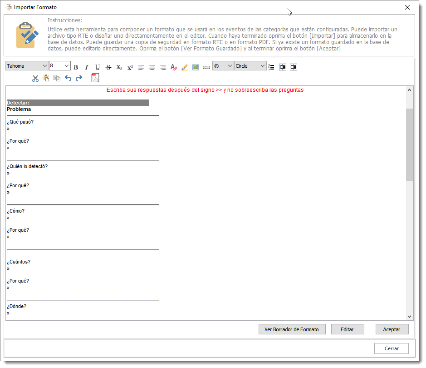The width and height of the screenshot is (426, 368).
Task: Toggle Subscript formatting button
Action: [x=119, y=67]
